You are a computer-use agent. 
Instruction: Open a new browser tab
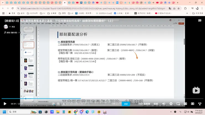(178, 2)
